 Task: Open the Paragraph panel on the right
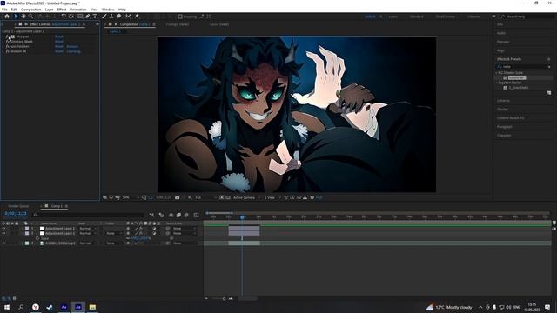click(505, 127)
